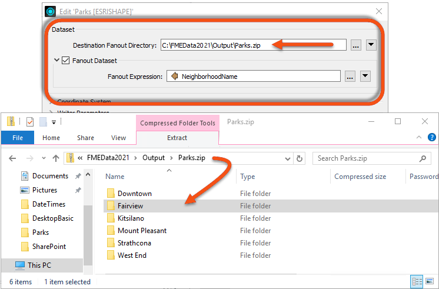Click Output in the breadcrumb
Image resolution: width=439 pixels, height=289 pixels.
coord(154,158)
